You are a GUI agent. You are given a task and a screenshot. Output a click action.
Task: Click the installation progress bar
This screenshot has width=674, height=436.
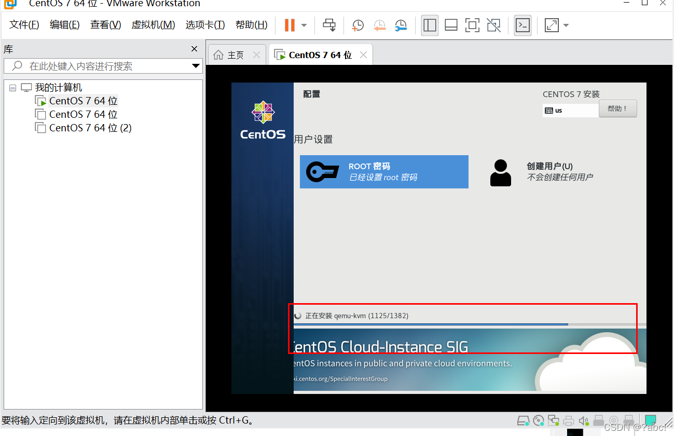[x=470, y=324]
